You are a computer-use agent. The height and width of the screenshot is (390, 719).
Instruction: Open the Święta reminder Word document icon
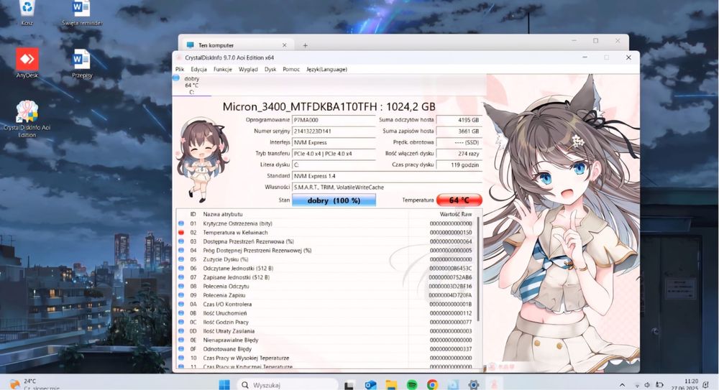point(82,11)
